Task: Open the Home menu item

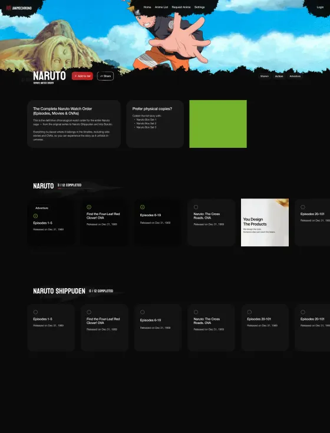Action: tap(147, 7)
